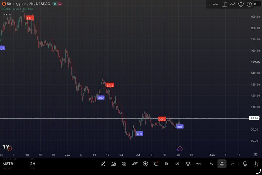
Task: Open the layout grid of four squares
Action: (124, 164)
